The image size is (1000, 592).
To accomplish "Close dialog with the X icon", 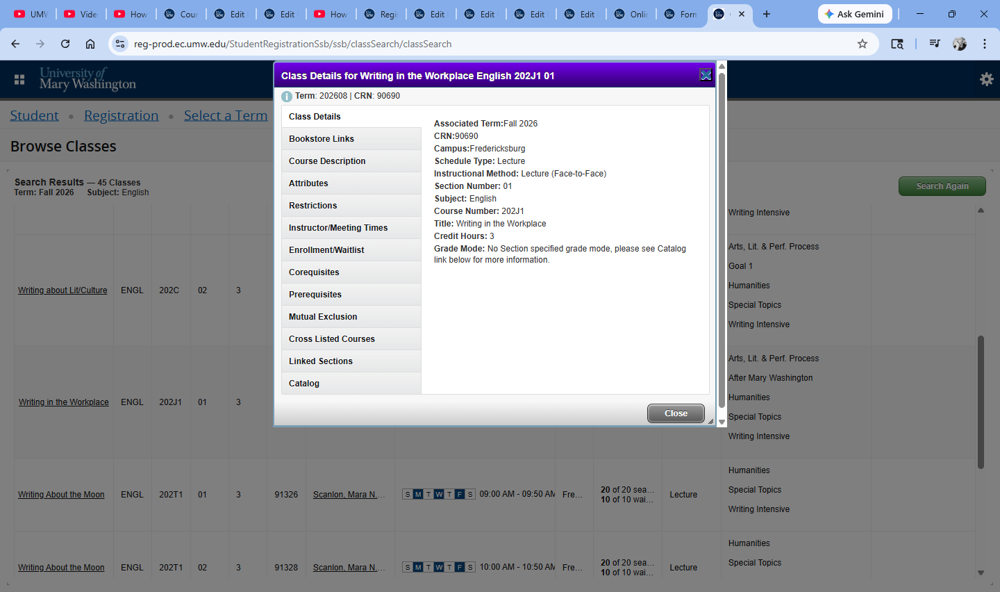I will (706, 75).
